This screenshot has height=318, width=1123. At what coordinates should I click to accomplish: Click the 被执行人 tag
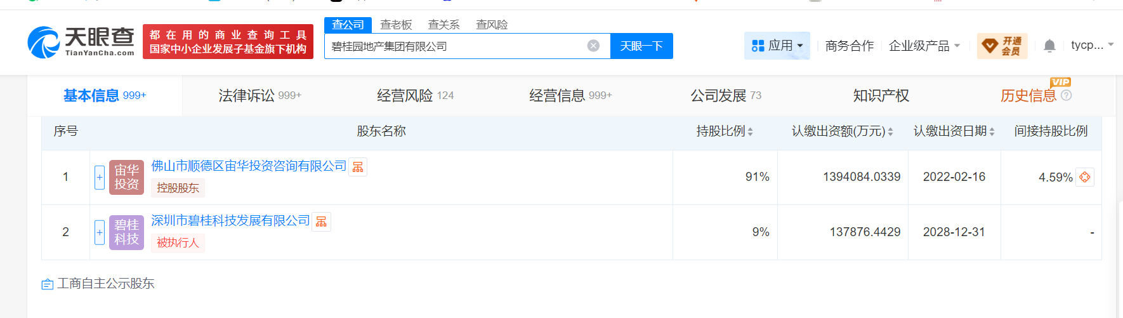(x=178, y=242)
